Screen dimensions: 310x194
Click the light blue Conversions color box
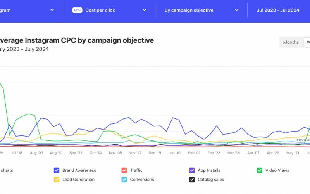(124, 180)
